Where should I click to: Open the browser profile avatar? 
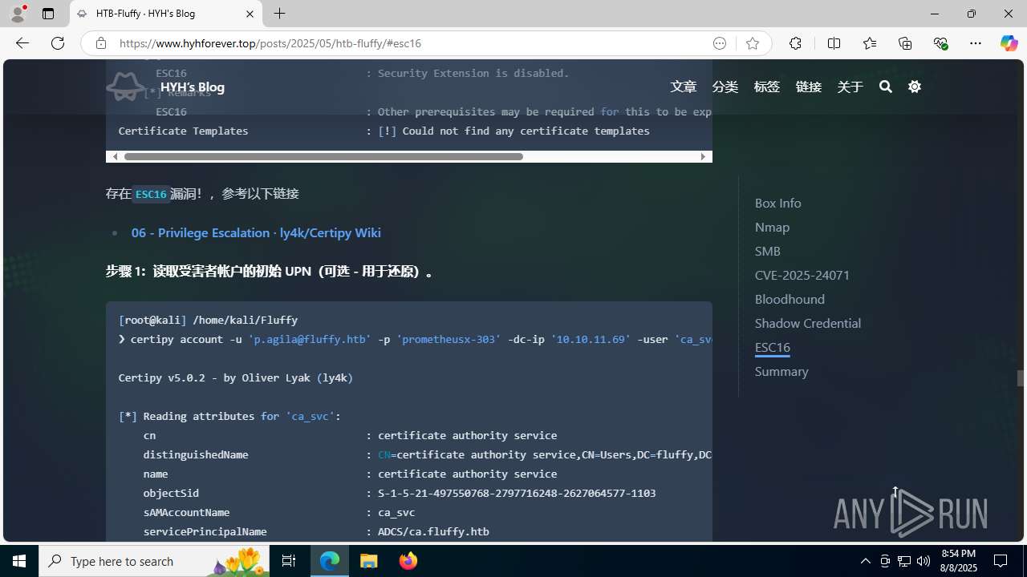click(18, 14)
